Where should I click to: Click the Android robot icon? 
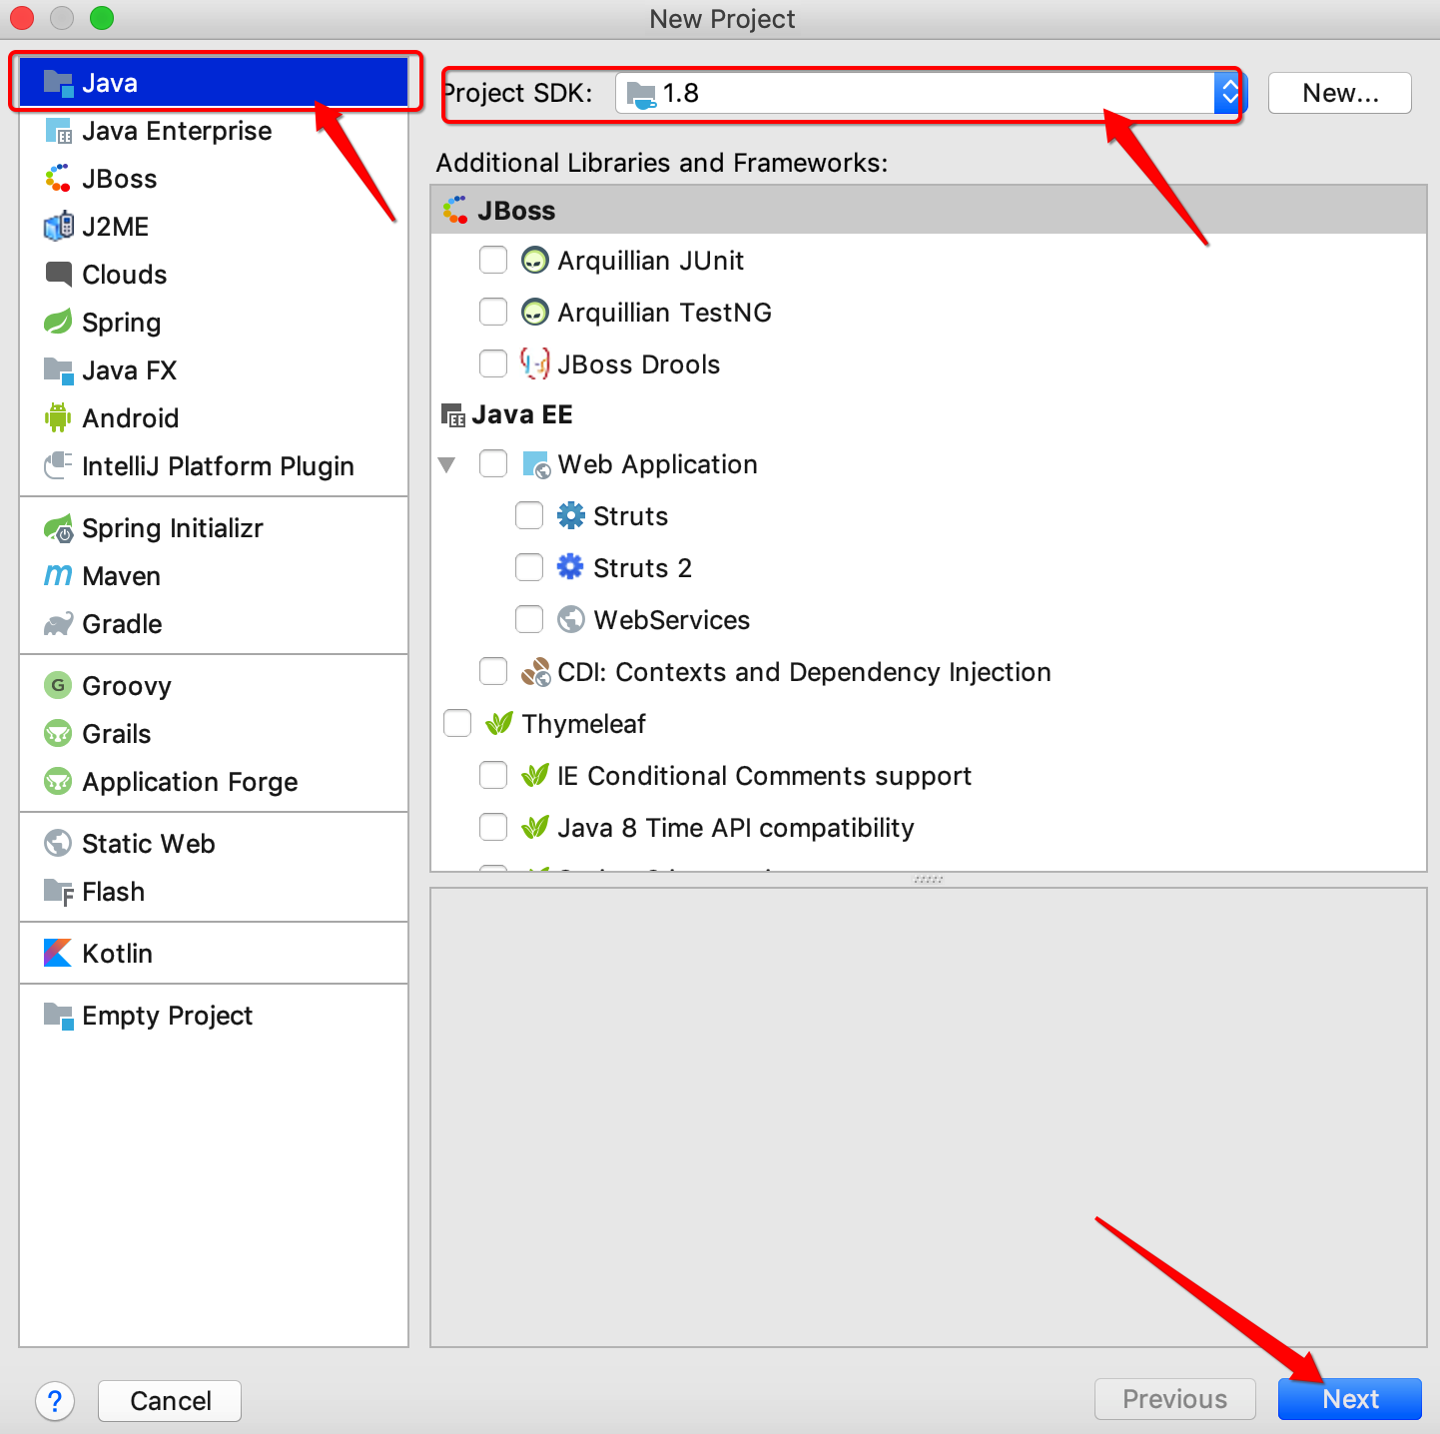(x=59, y=417)
